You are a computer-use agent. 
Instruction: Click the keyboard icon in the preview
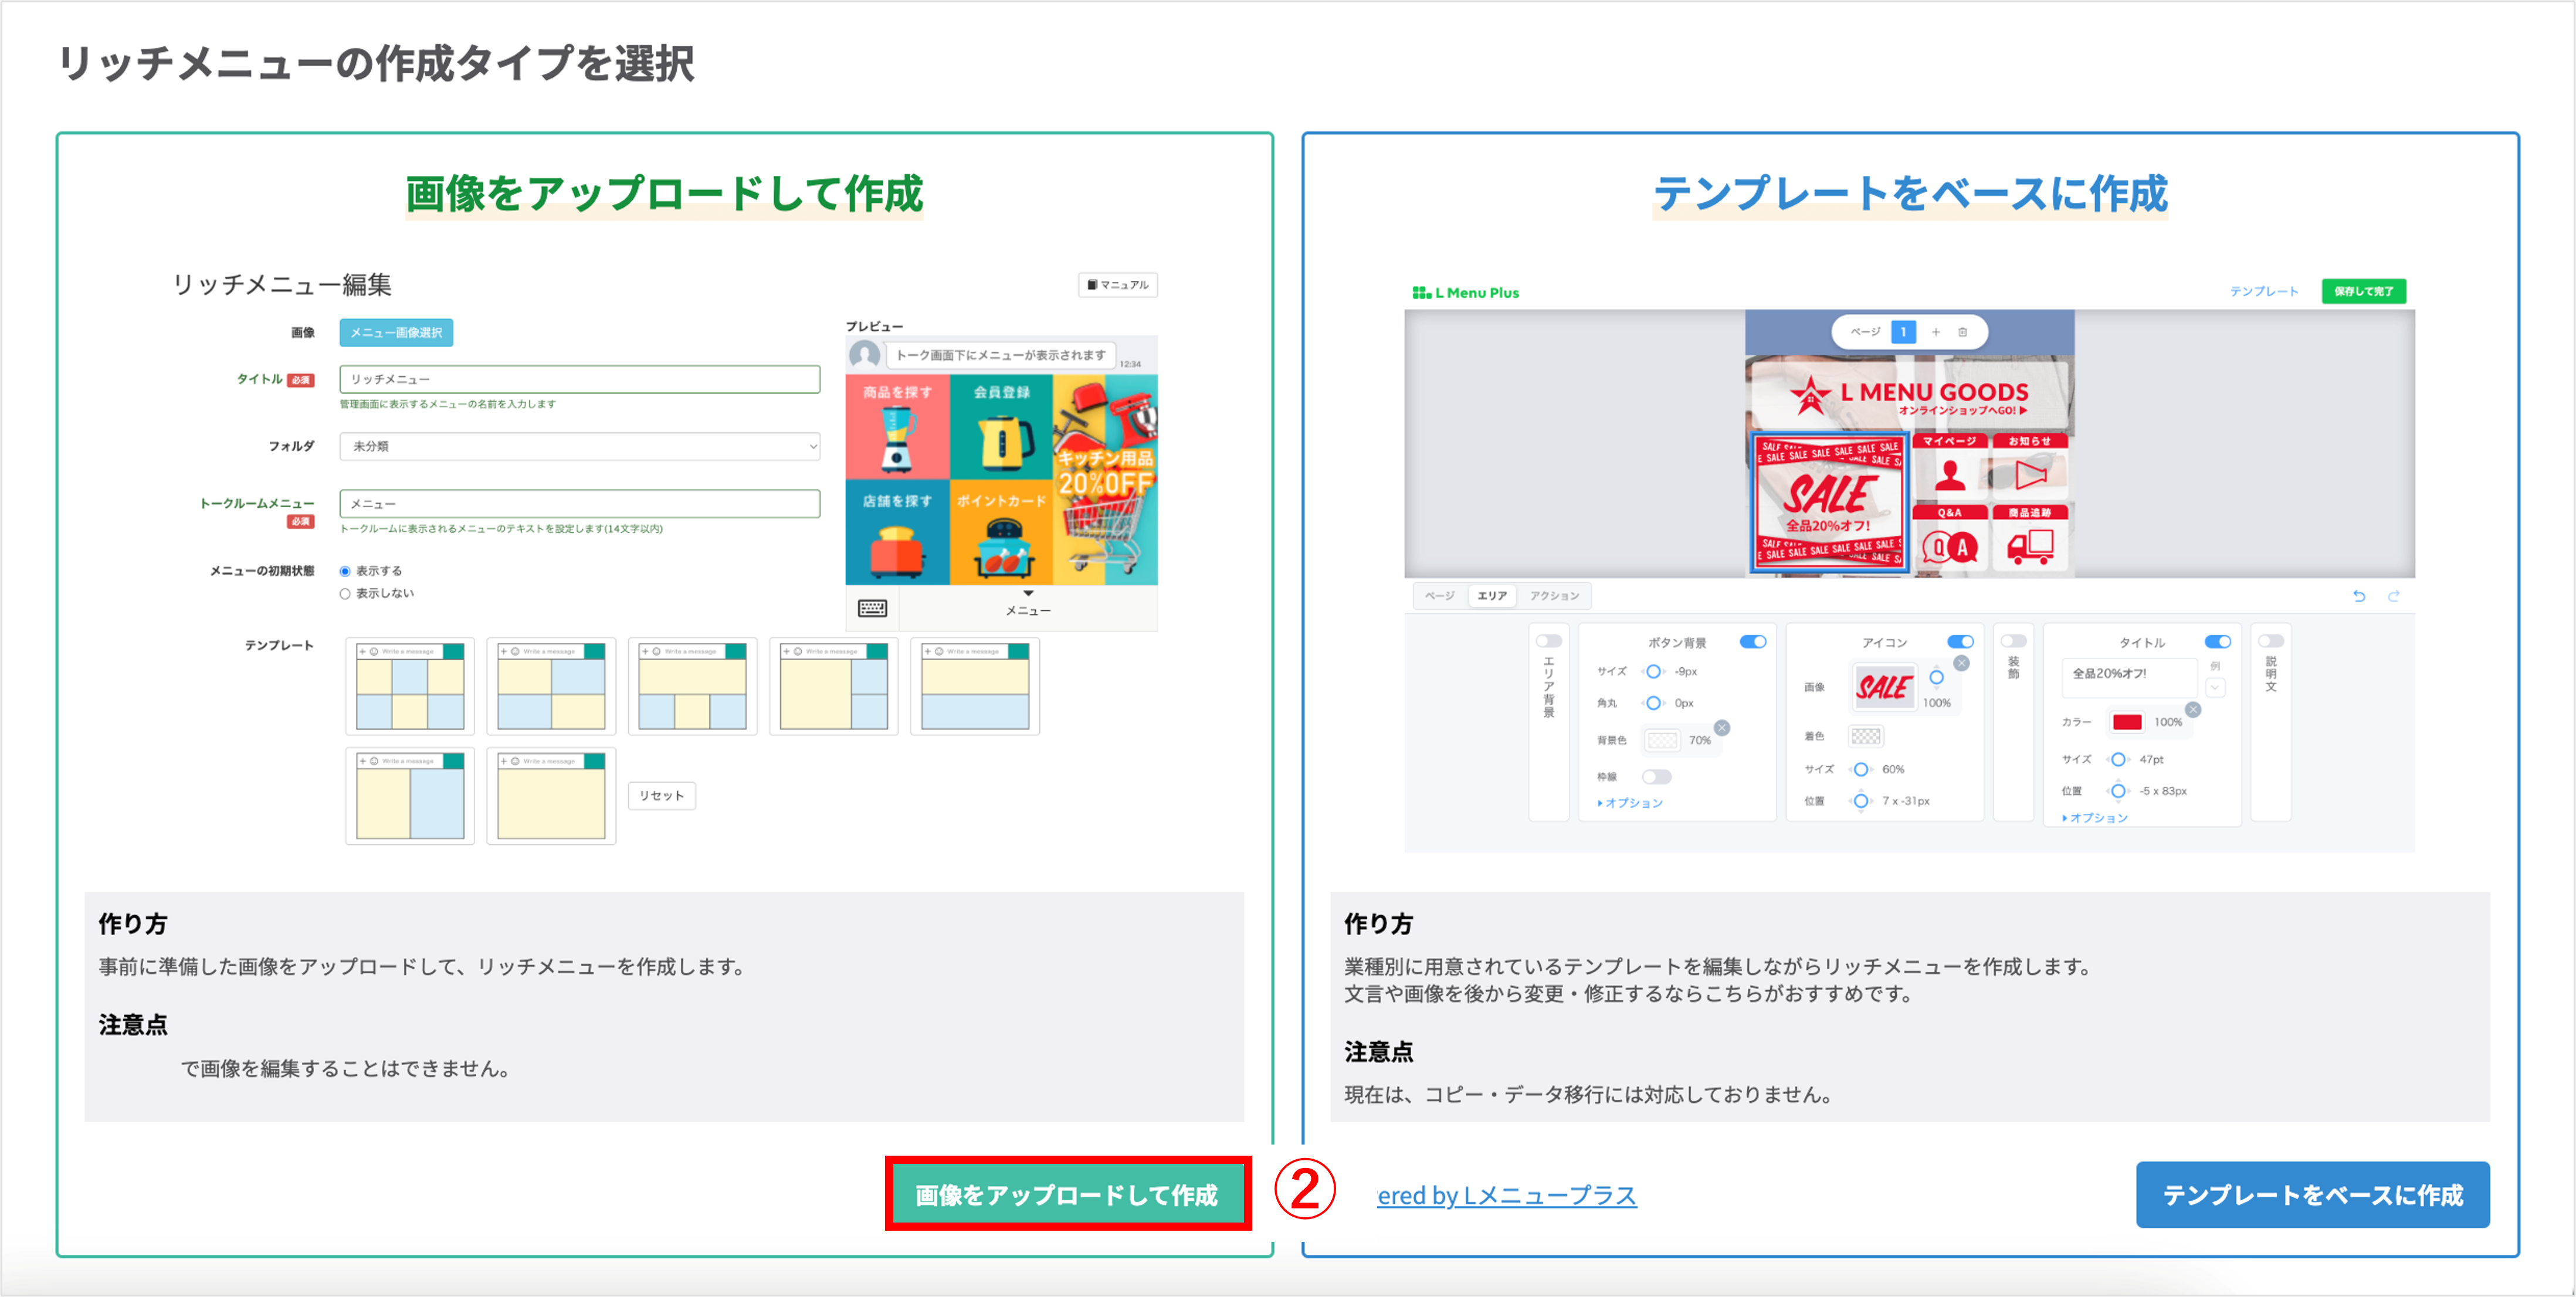pyautogui.click(x=872, y=608)
